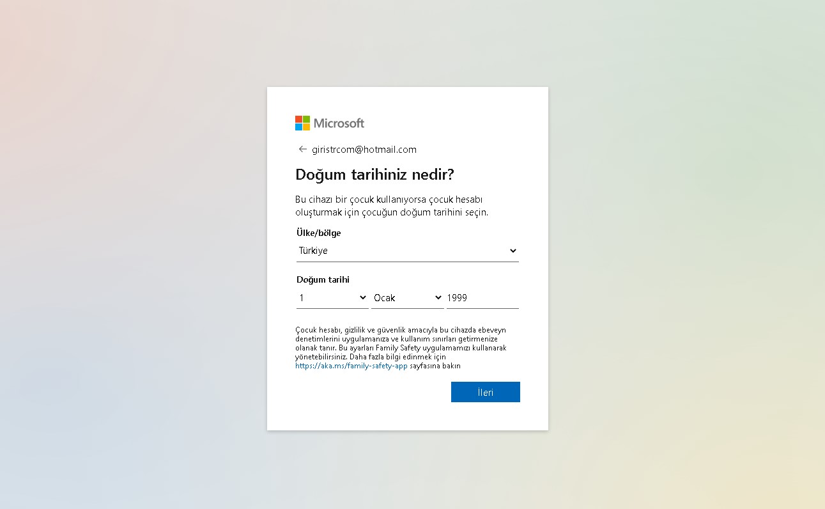This screenshot has width=825, height=509.
Task: Click the giristrcom@hotmail.com account text
Action: pos(364,149)
